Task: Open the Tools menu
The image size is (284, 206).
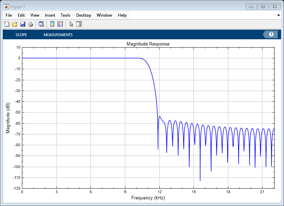Action: click(65, 15)
